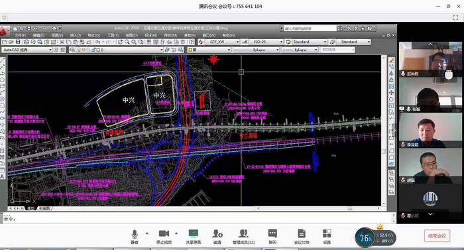Mute the microphone in the meeting toolbar
464x250 pixels.
(x=135, y=237)
